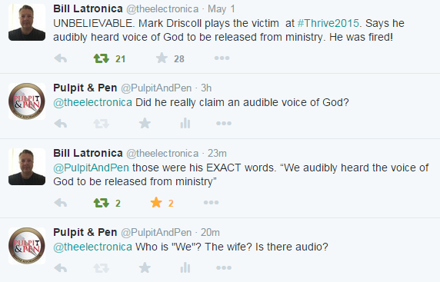
Task: Open more menu on 3h Pulpit & Pen tweet
Action: point(224,123)
